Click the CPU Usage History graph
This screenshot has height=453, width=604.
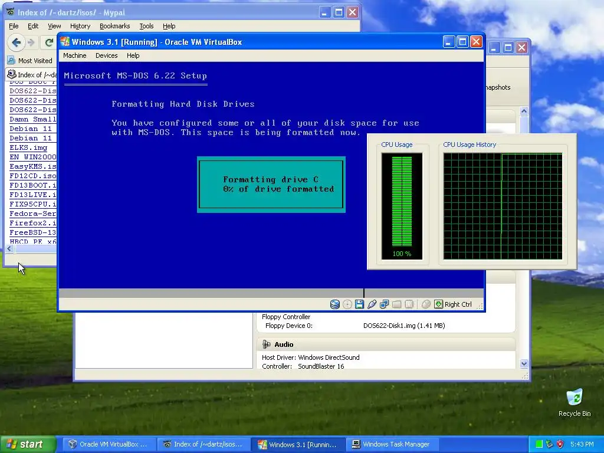coord(503,206)
